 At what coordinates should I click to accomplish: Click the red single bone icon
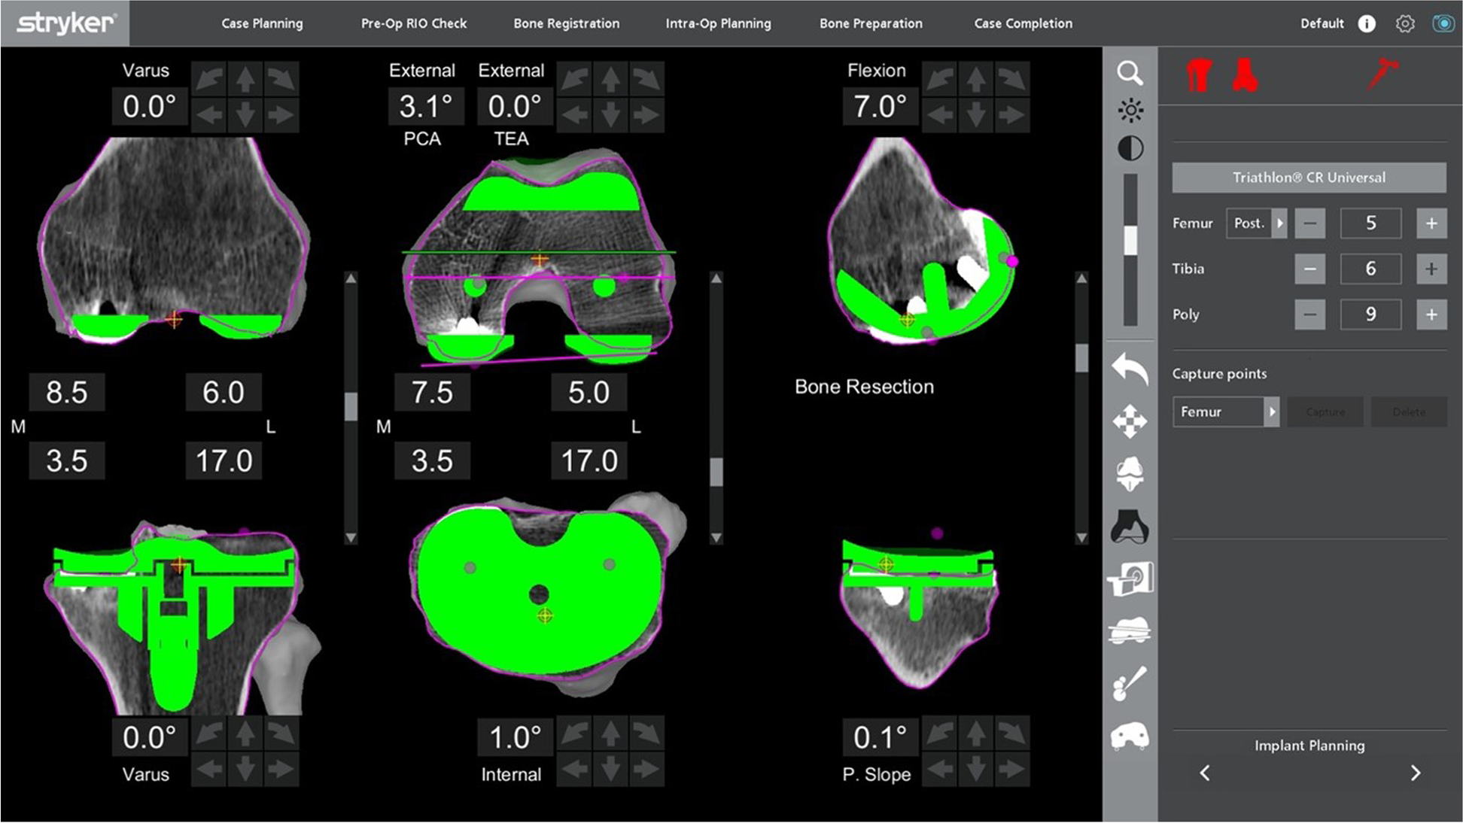(x=1245, y=76)
